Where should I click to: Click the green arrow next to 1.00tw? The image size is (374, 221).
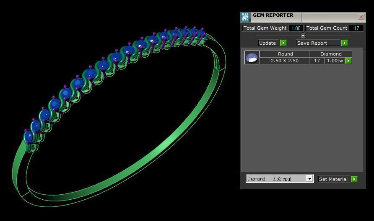(348, 61)
